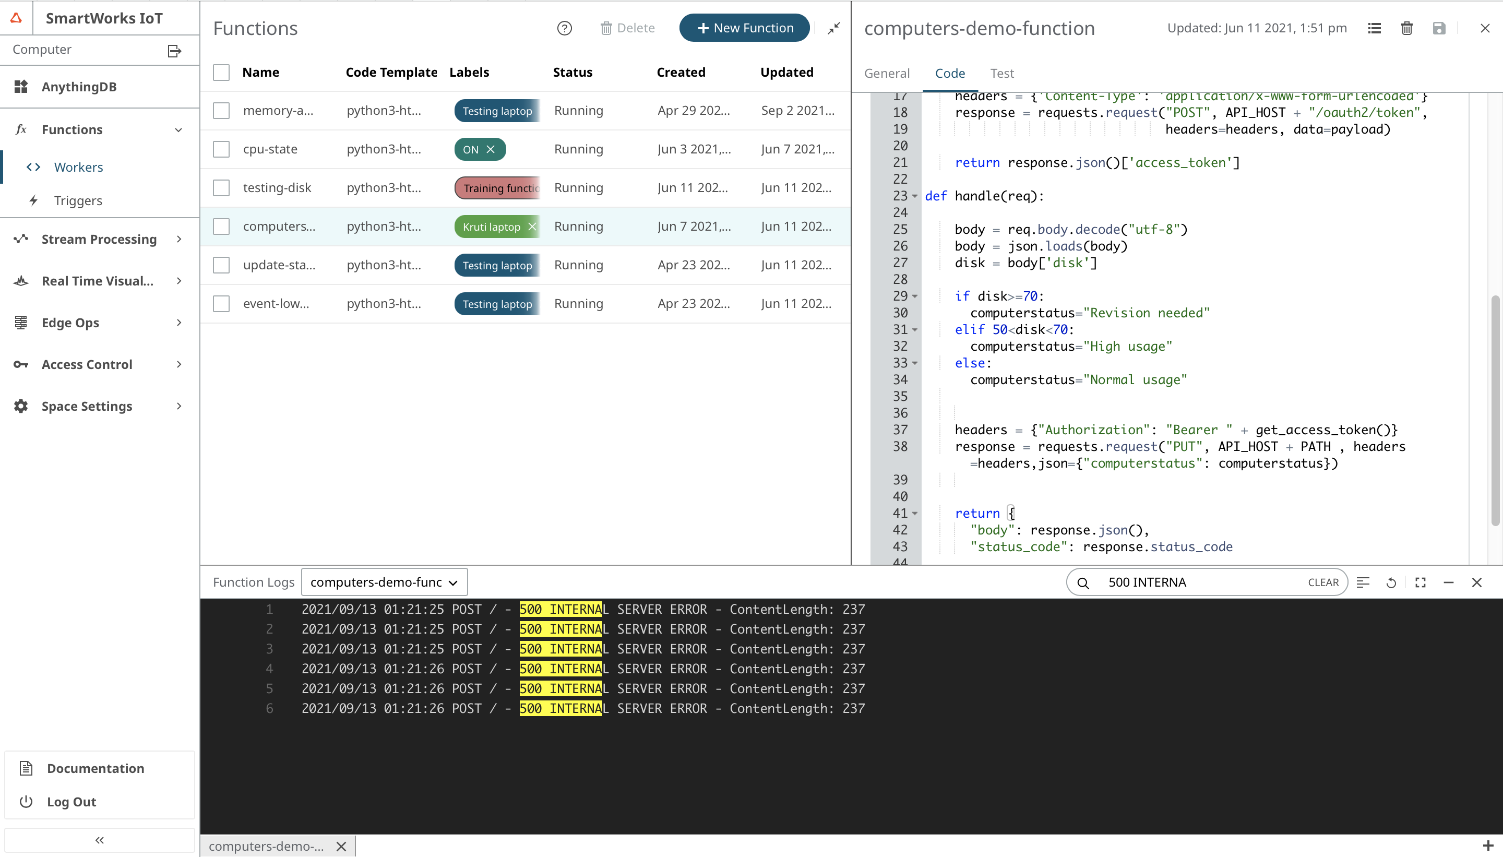Check the cpu-state row checkbox
Screen dimensions: 1503x857
click(221, 149)
